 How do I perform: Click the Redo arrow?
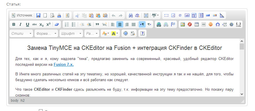point(120,15)
